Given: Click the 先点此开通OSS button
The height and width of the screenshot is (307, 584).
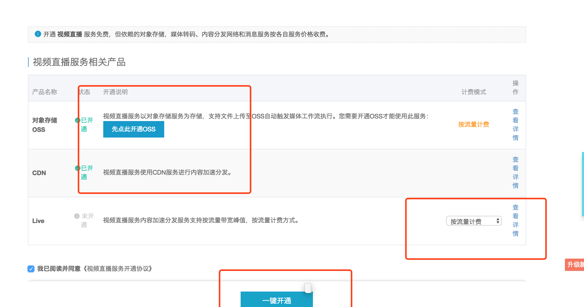Looking at the screenshot, I should click(133, 129).
